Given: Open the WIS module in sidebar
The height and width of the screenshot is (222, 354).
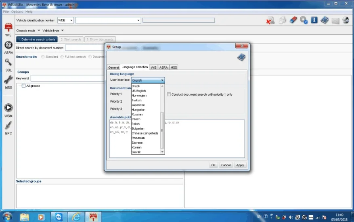Looking at the screenshot, I should point(8,29).
